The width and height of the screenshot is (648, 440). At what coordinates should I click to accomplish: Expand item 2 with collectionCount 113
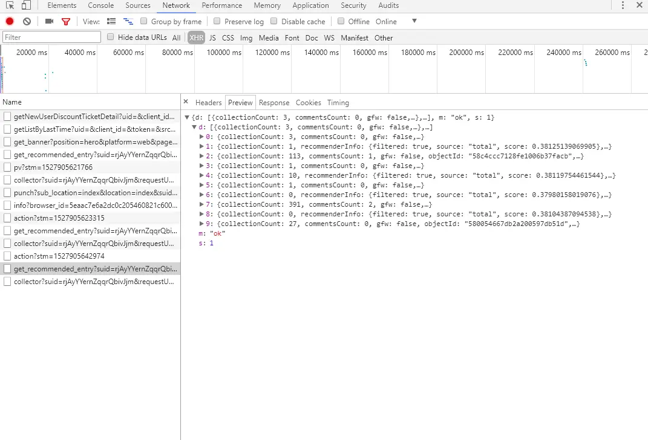pos(201,156)
